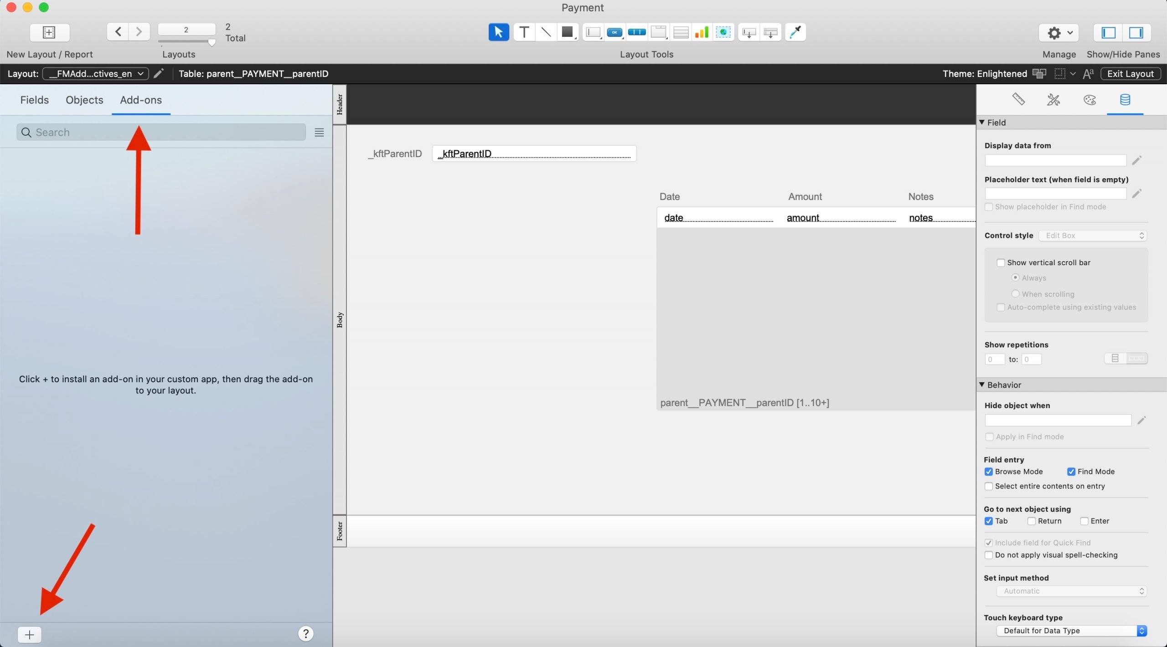This screenshot has height=647, width=1167.
Task: Go to previous layout arrow
Action: (118, 31)
